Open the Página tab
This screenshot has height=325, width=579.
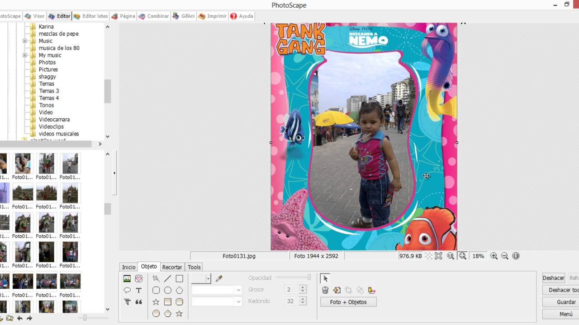click(x=123, y=16)
